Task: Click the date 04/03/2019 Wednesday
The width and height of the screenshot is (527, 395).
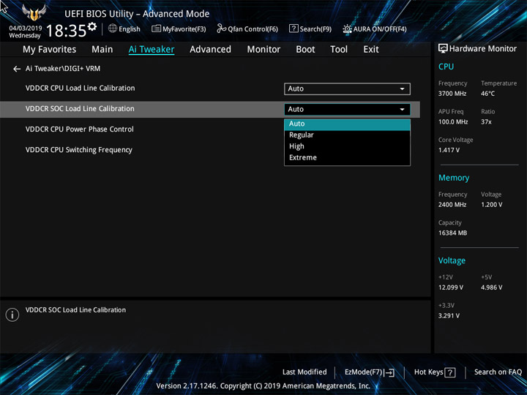Action: click(x=25, y=32)
